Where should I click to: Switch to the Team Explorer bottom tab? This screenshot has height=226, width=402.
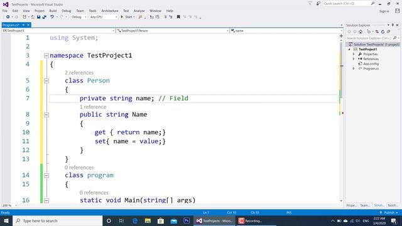365,205
